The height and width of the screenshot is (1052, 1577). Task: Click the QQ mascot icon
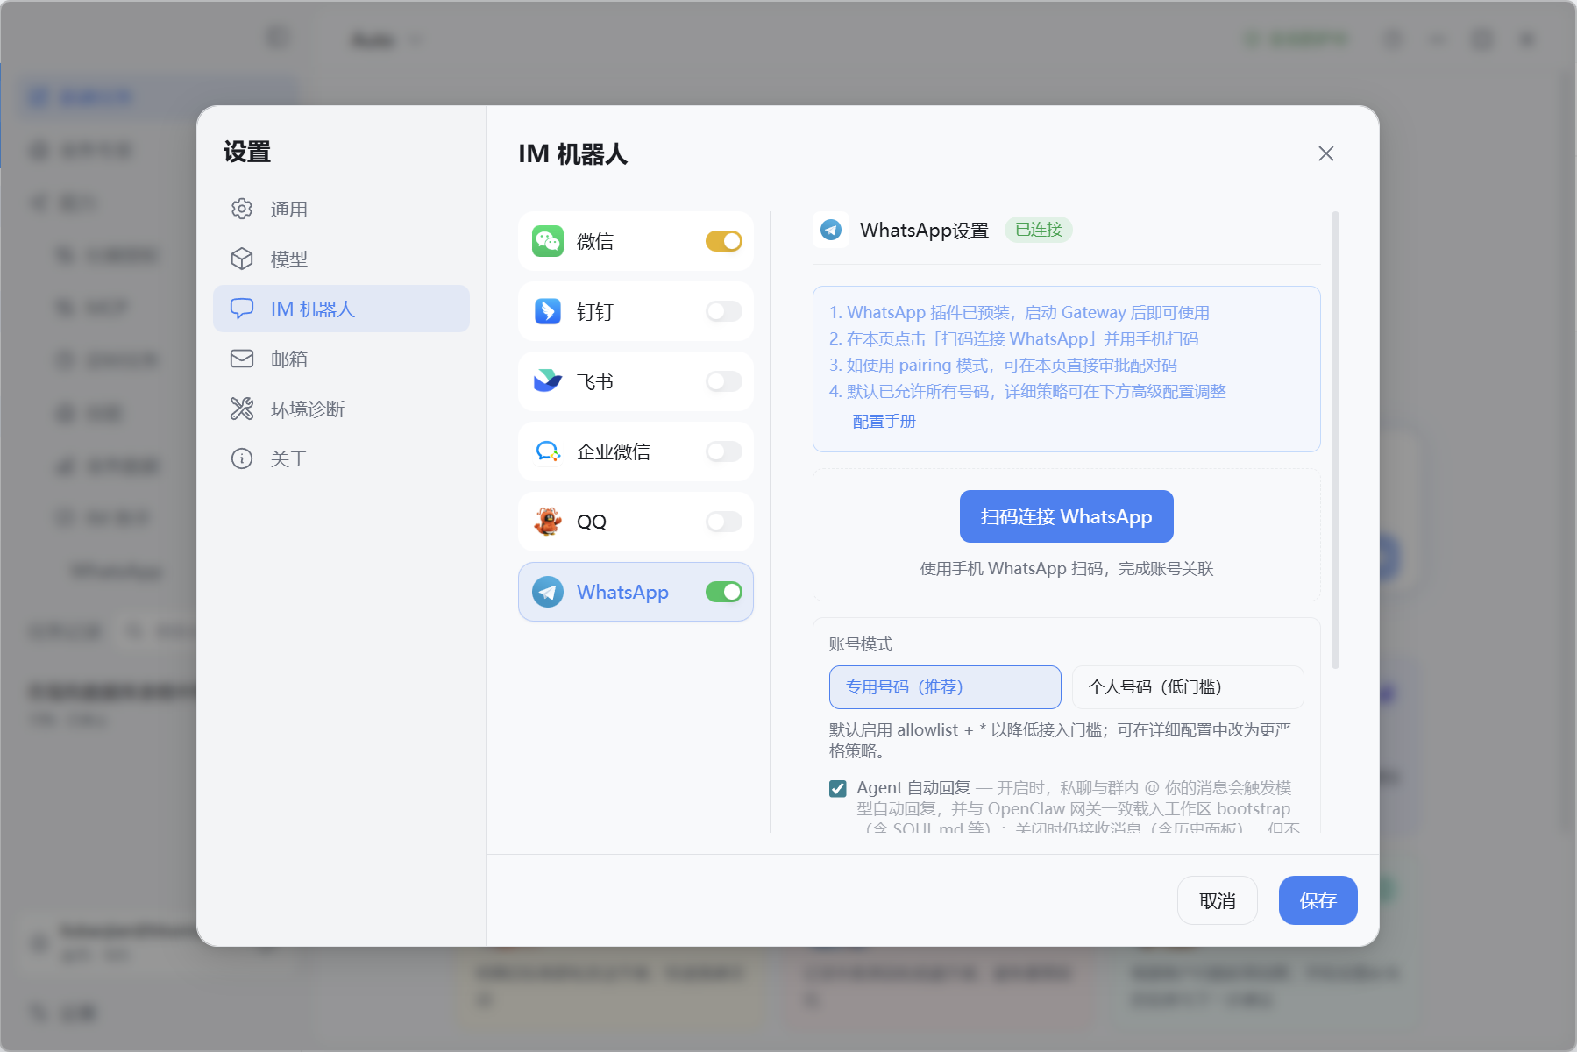[x=548, y=522]
